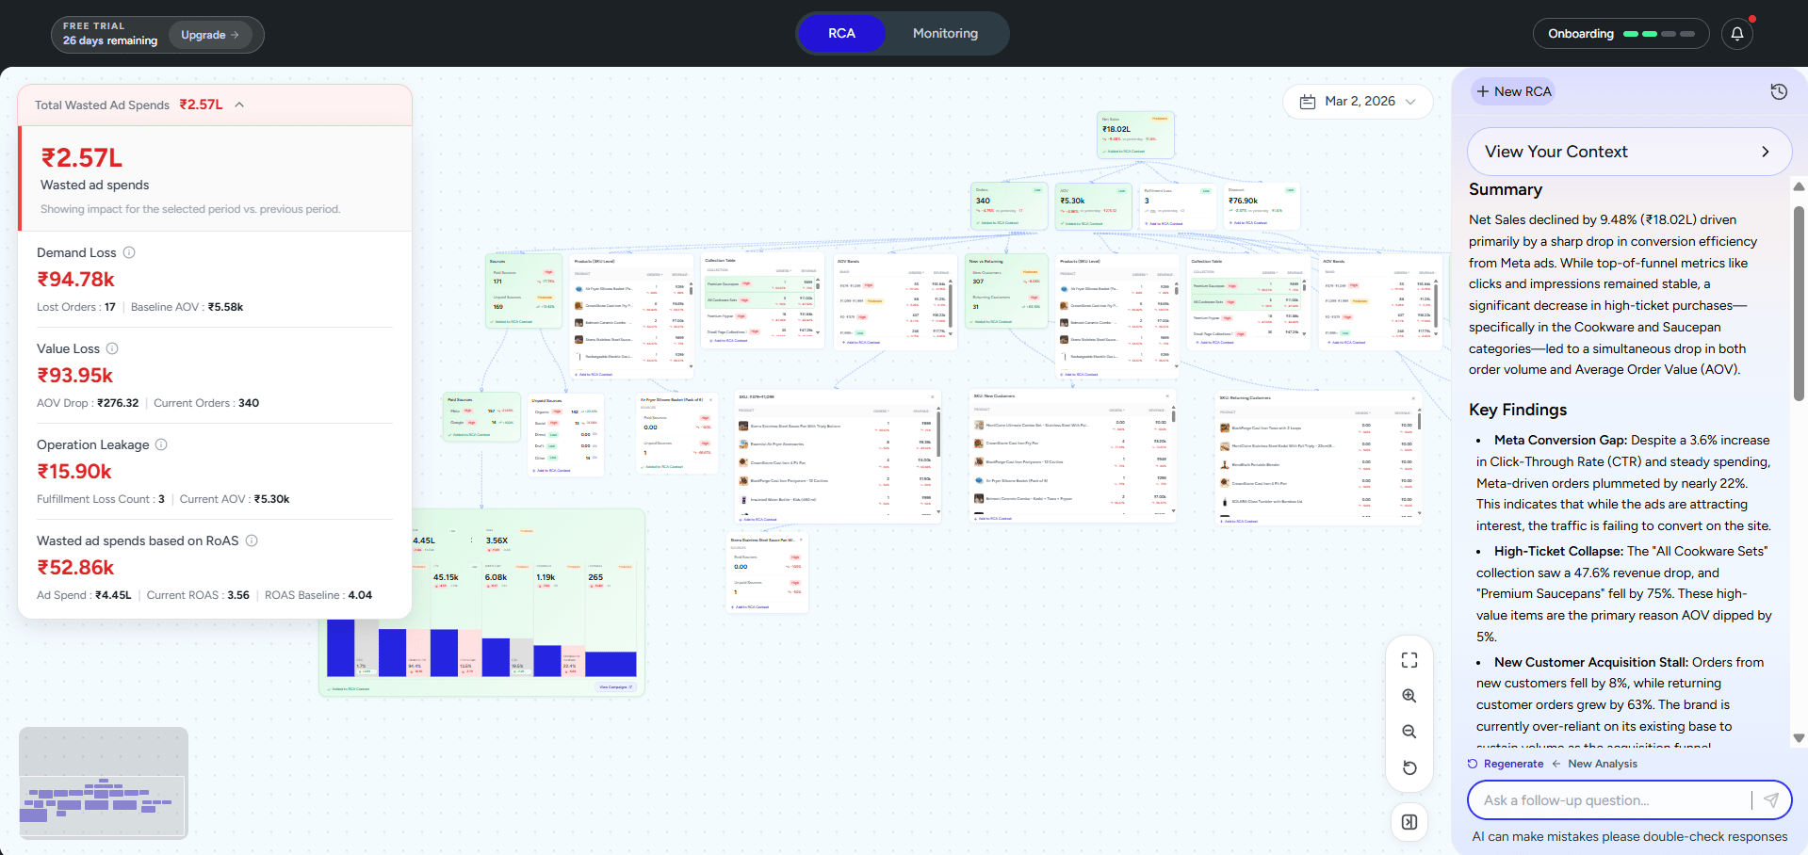Enter fullscreen canvas view

pos(1409,660)
